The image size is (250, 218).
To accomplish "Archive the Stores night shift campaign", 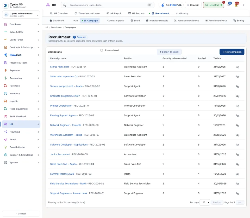I will [x=238, y=67].
